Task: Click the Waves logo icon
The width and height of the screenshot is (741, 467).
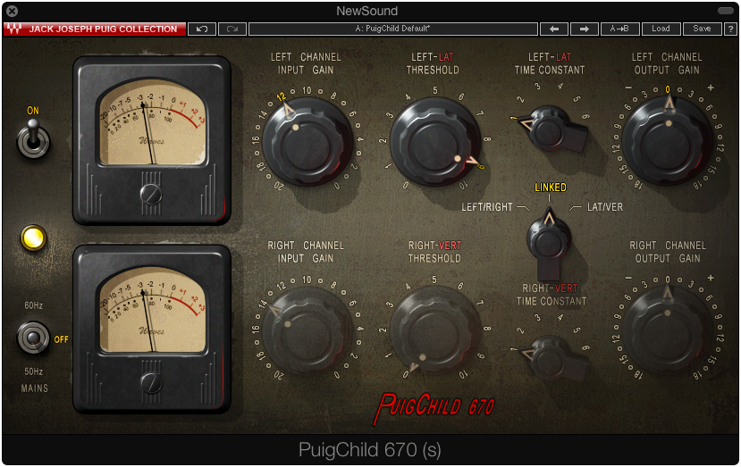Action: (x=14, y=29)
